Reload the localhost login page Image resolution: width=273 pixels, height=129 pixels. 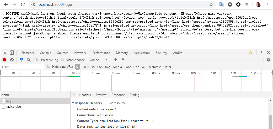click(x=23, y=4)
